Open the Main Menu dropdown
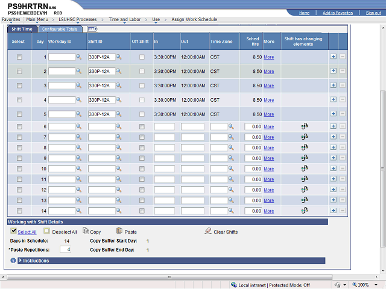 point(37,19)
